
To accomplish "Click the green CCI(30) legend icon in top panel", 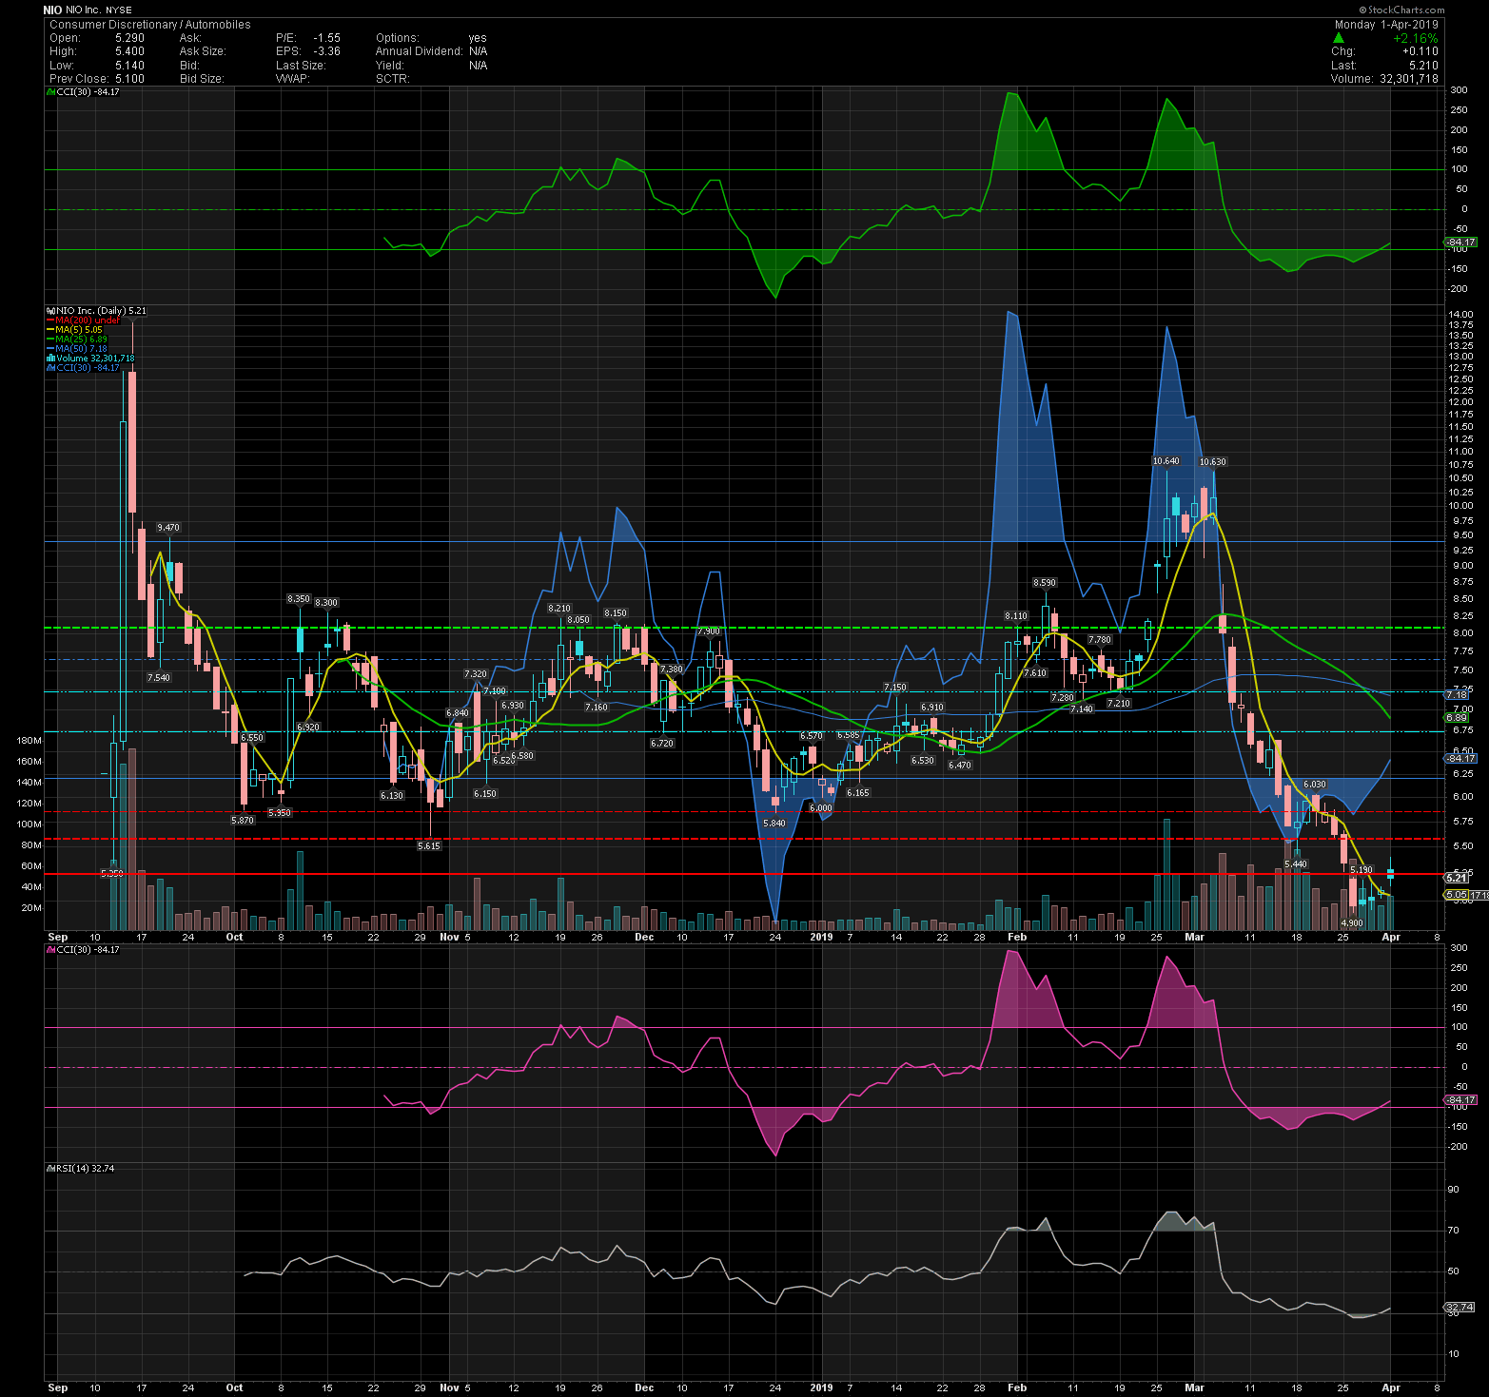I will (51, 92).
